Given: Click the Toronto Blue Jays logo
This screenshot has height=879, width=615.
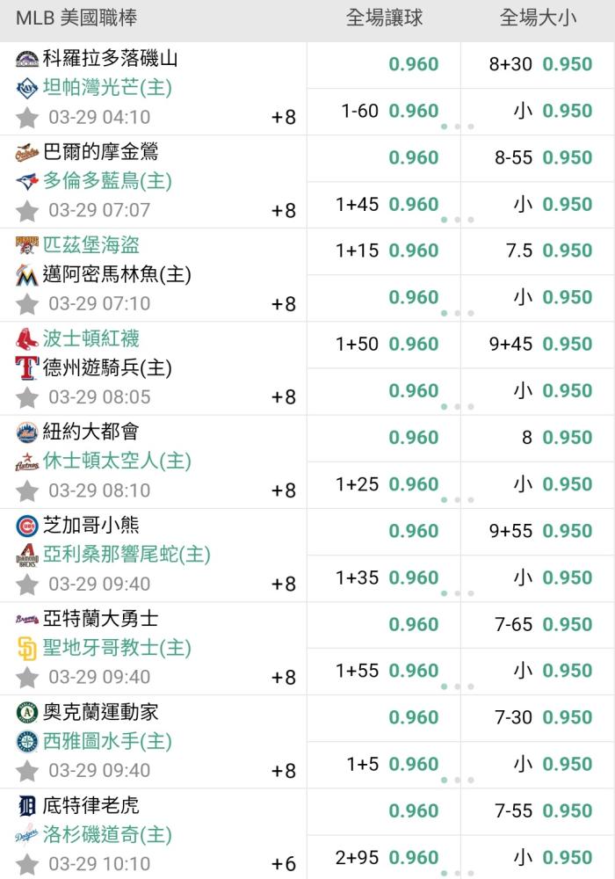Looking at the screenshot, I should (27, 181).
